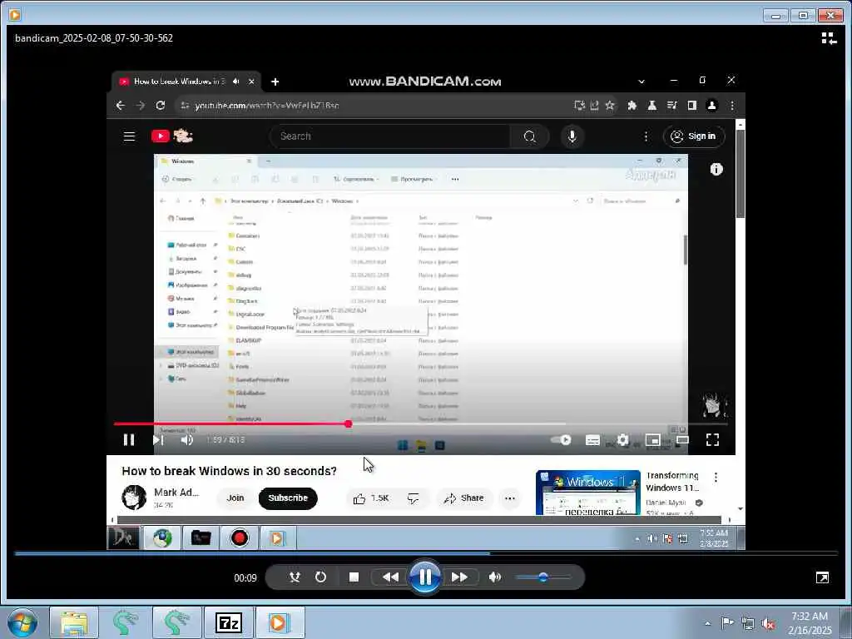
Task: Click the Subscribe button
Action: pos(288,498)
